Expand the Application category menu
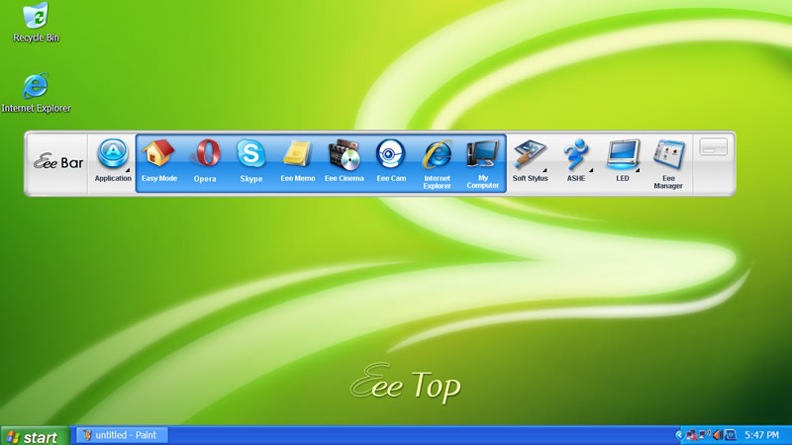 113,156
